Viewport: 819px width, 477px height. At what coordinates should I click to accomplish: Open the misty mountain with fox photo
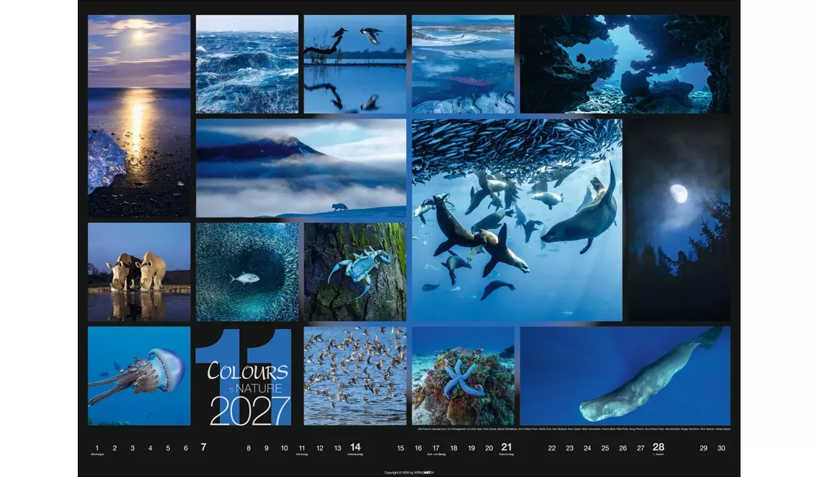pyautogui.click(x=301, y=168)
